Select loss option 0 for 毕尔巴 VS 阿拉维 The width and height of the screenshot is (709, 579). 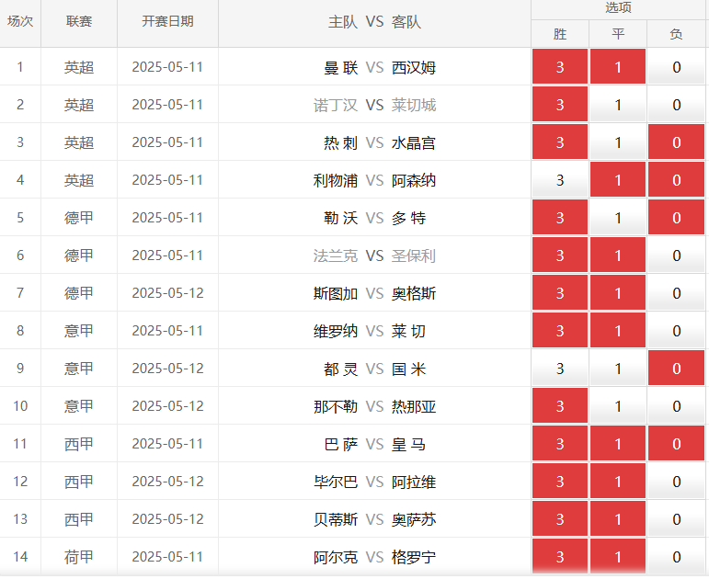676,482
